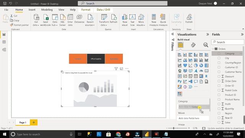Switch to Report view in sidebar
This screenshot has width=245, height=138.
click(x=4, y=34)
